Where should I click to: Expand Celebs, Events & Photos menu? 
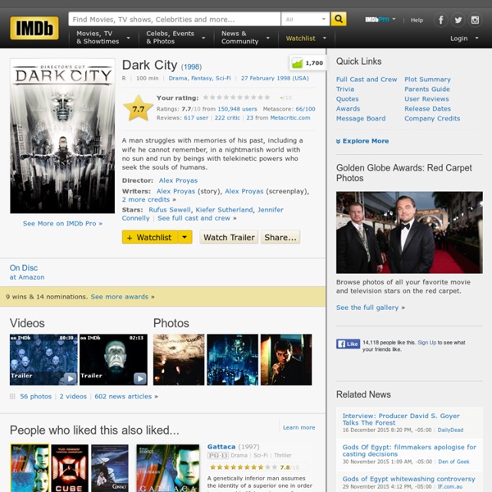coord(175,38)
